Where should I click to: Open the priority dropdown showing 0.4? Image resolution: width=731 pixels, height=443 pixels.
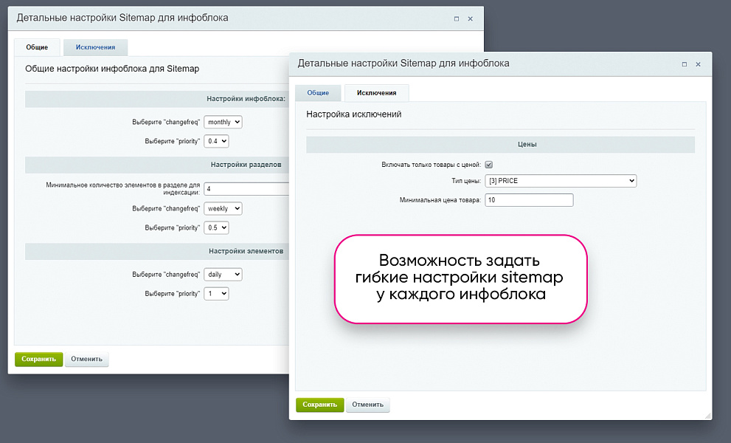pos(216,140)
